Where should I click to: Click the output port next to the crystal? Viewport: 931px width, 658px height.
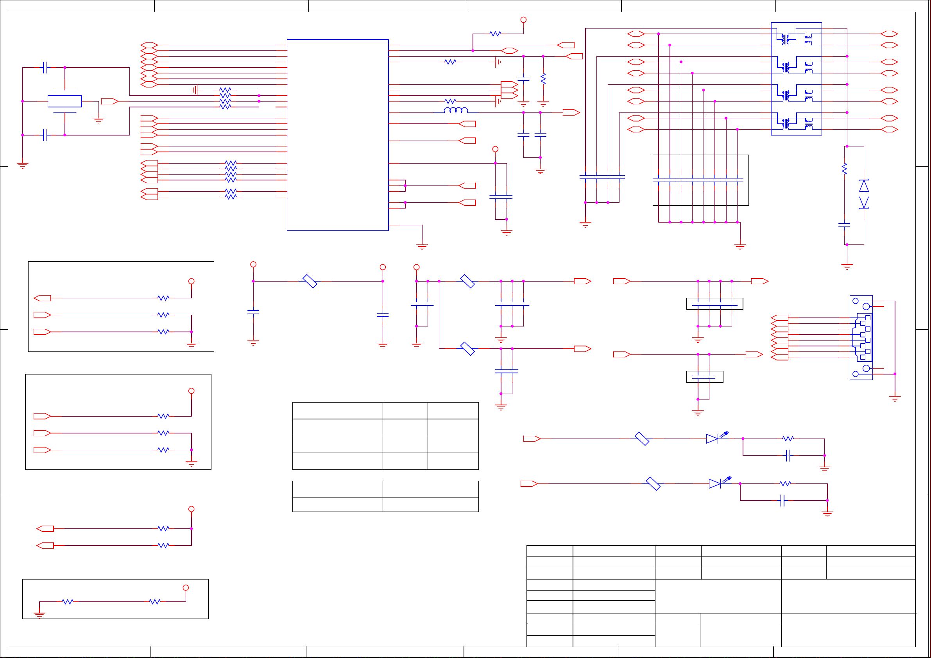coord(109,101)
